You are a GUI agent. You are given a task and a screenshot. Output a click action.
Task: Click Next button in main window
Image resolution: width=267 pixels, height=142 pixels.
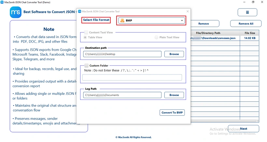pos(244,129)
